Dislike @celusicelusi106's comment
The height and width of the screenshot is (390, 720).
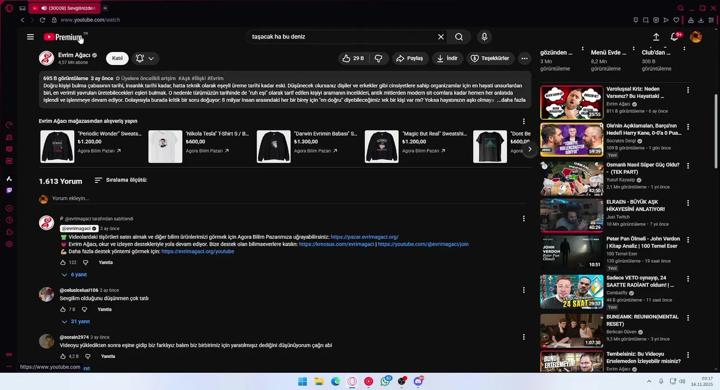[85, 310]
